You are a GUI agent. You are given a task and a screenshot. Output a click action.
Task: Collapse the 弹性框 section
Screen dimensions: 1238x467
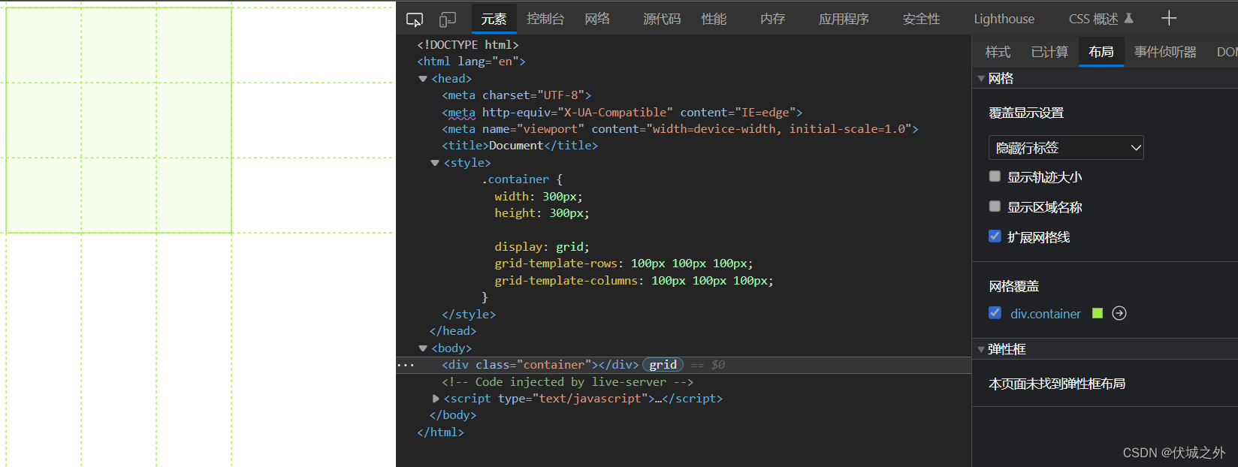[981, 349]
